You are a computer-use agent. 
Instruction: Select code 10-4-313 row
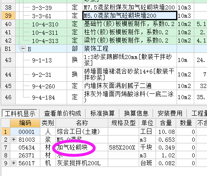(x=45, y=41)
